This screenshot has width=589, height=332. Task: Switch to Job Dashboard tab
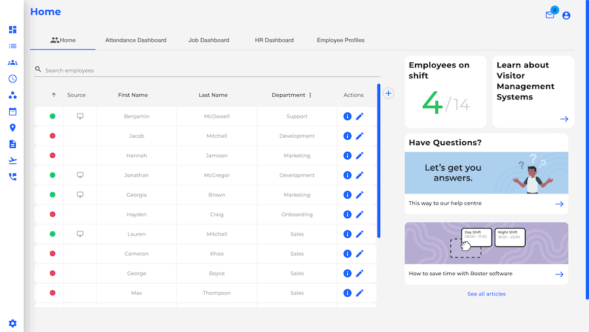pos(209,40)
